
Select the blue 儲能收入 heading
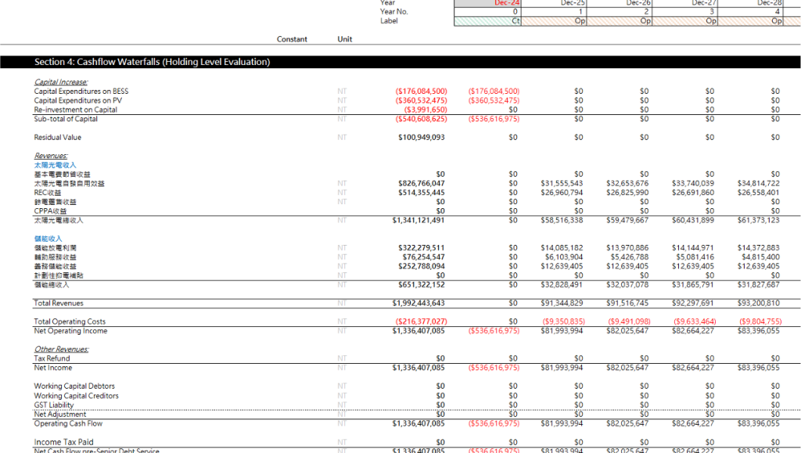click(48, 239)
